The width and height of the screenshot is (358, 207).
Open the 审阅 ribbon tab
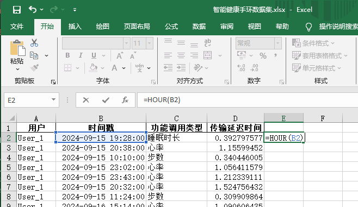(227, 27)
